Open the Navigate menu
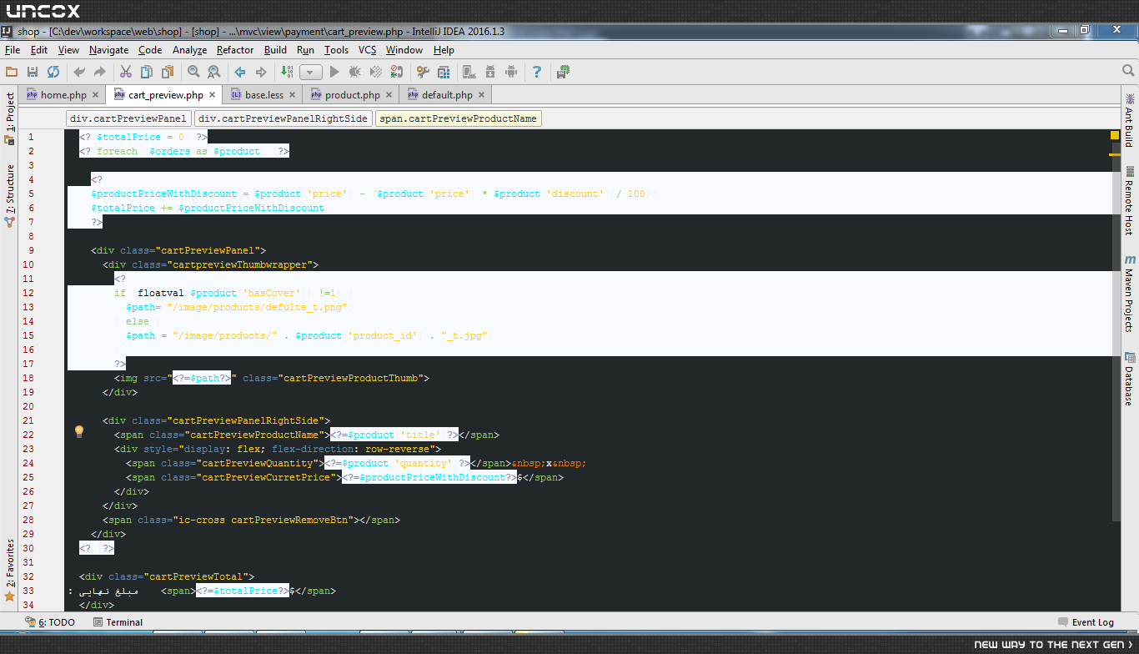This screenshot has width=1139, height=654. point(109,50)
